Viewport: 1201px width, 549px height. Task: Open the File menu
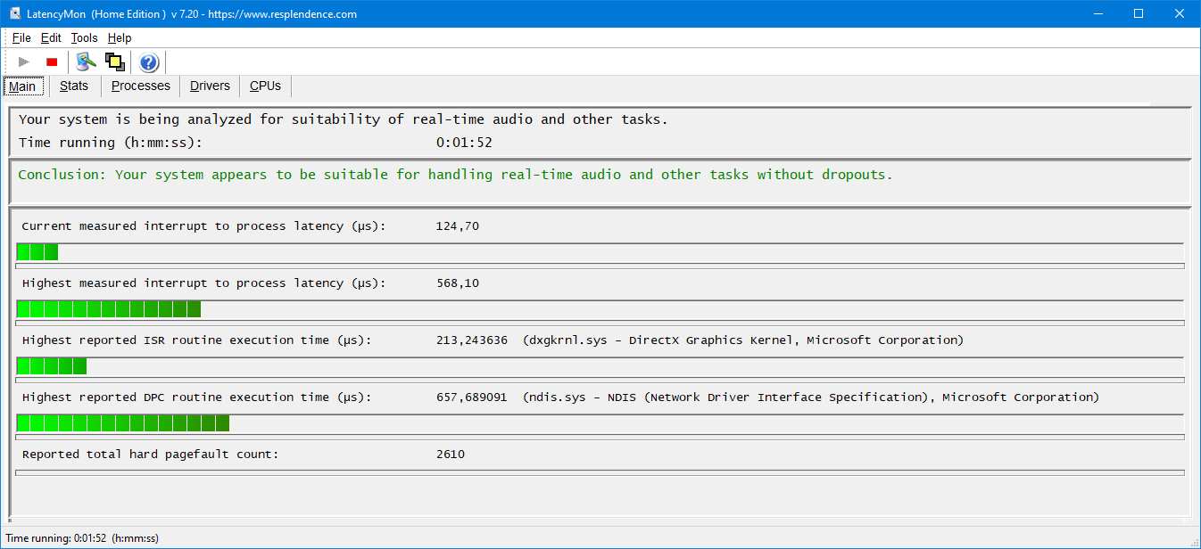click(21, 37)
